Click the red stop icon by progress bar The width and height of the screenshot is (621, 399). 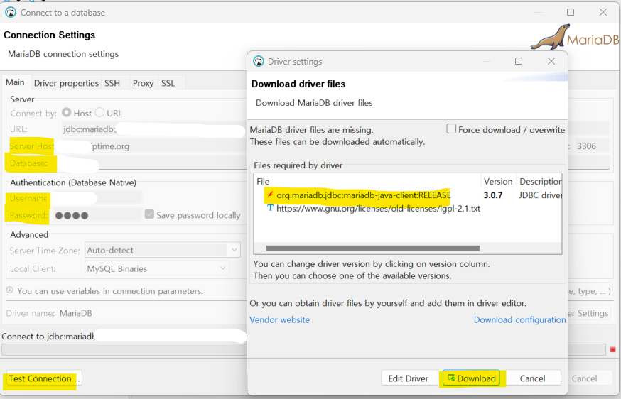[612, 349]
